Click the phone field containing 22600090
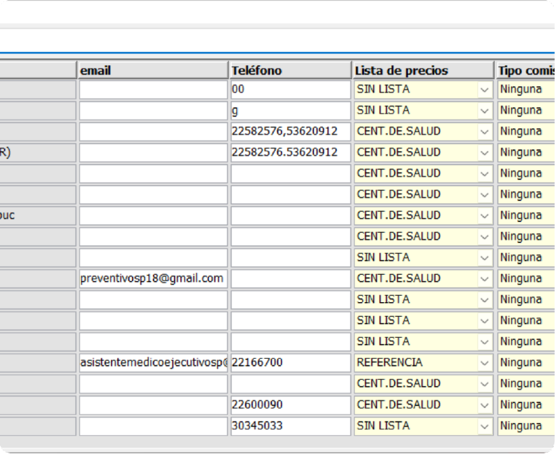The image size is (555, 454). pos(290,405)
